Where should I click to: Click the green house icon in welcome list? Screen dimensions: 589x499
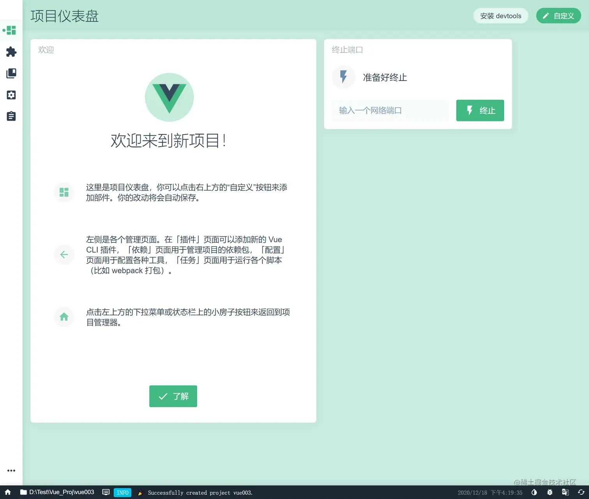64,317
